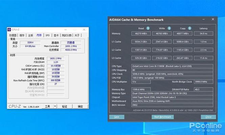This screenshot has width=225, height=135.
Task: Click the CPU Clock field 5098.8 MHz
Action: coord(172,74)
